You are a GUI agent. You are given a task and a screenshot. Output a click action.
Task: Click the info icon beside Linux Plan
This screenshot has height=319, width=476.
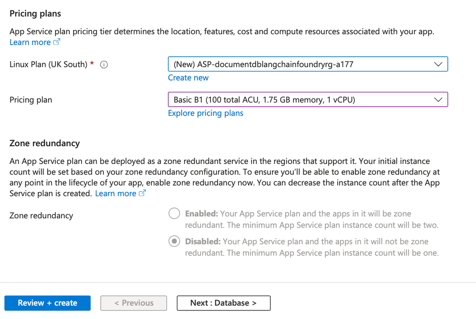pyautogui.click(x=104, y=65)
